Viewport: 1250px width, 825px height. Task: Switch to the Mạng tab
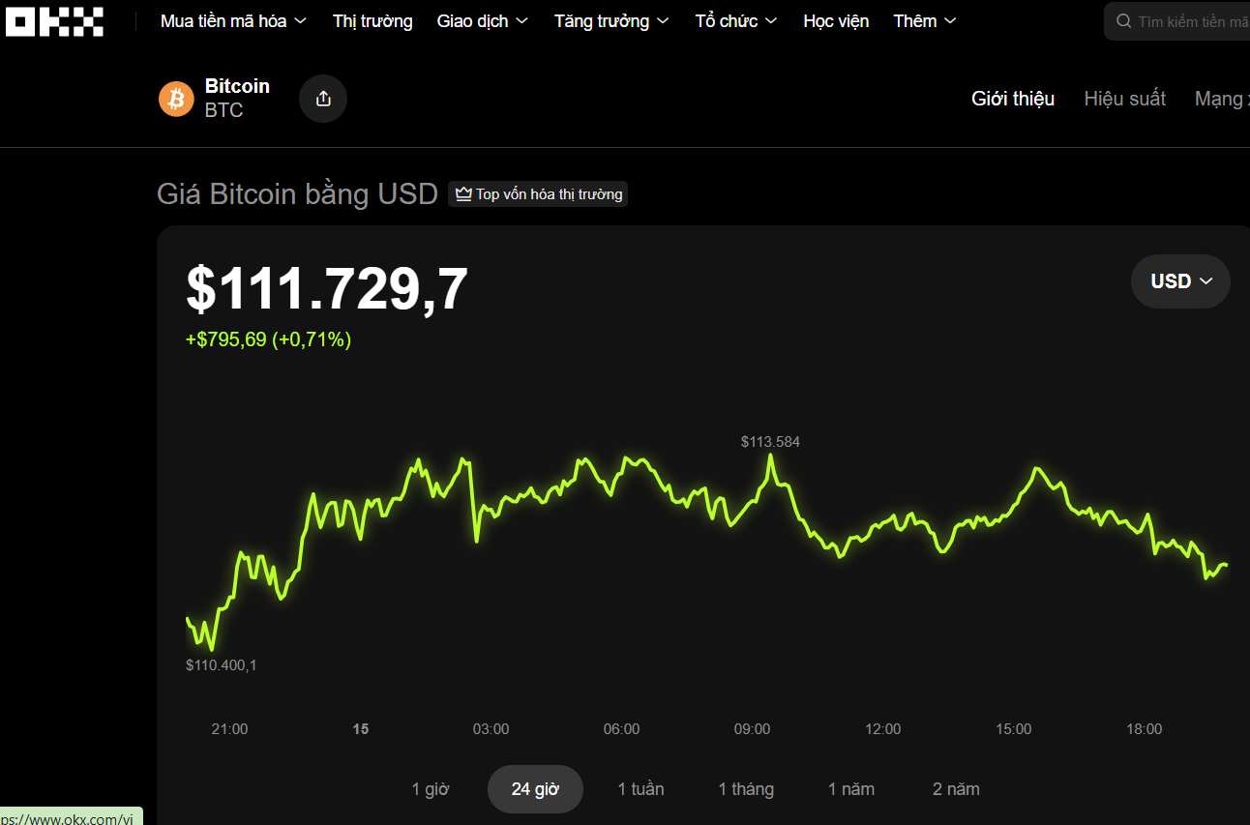coord(1222,99)
